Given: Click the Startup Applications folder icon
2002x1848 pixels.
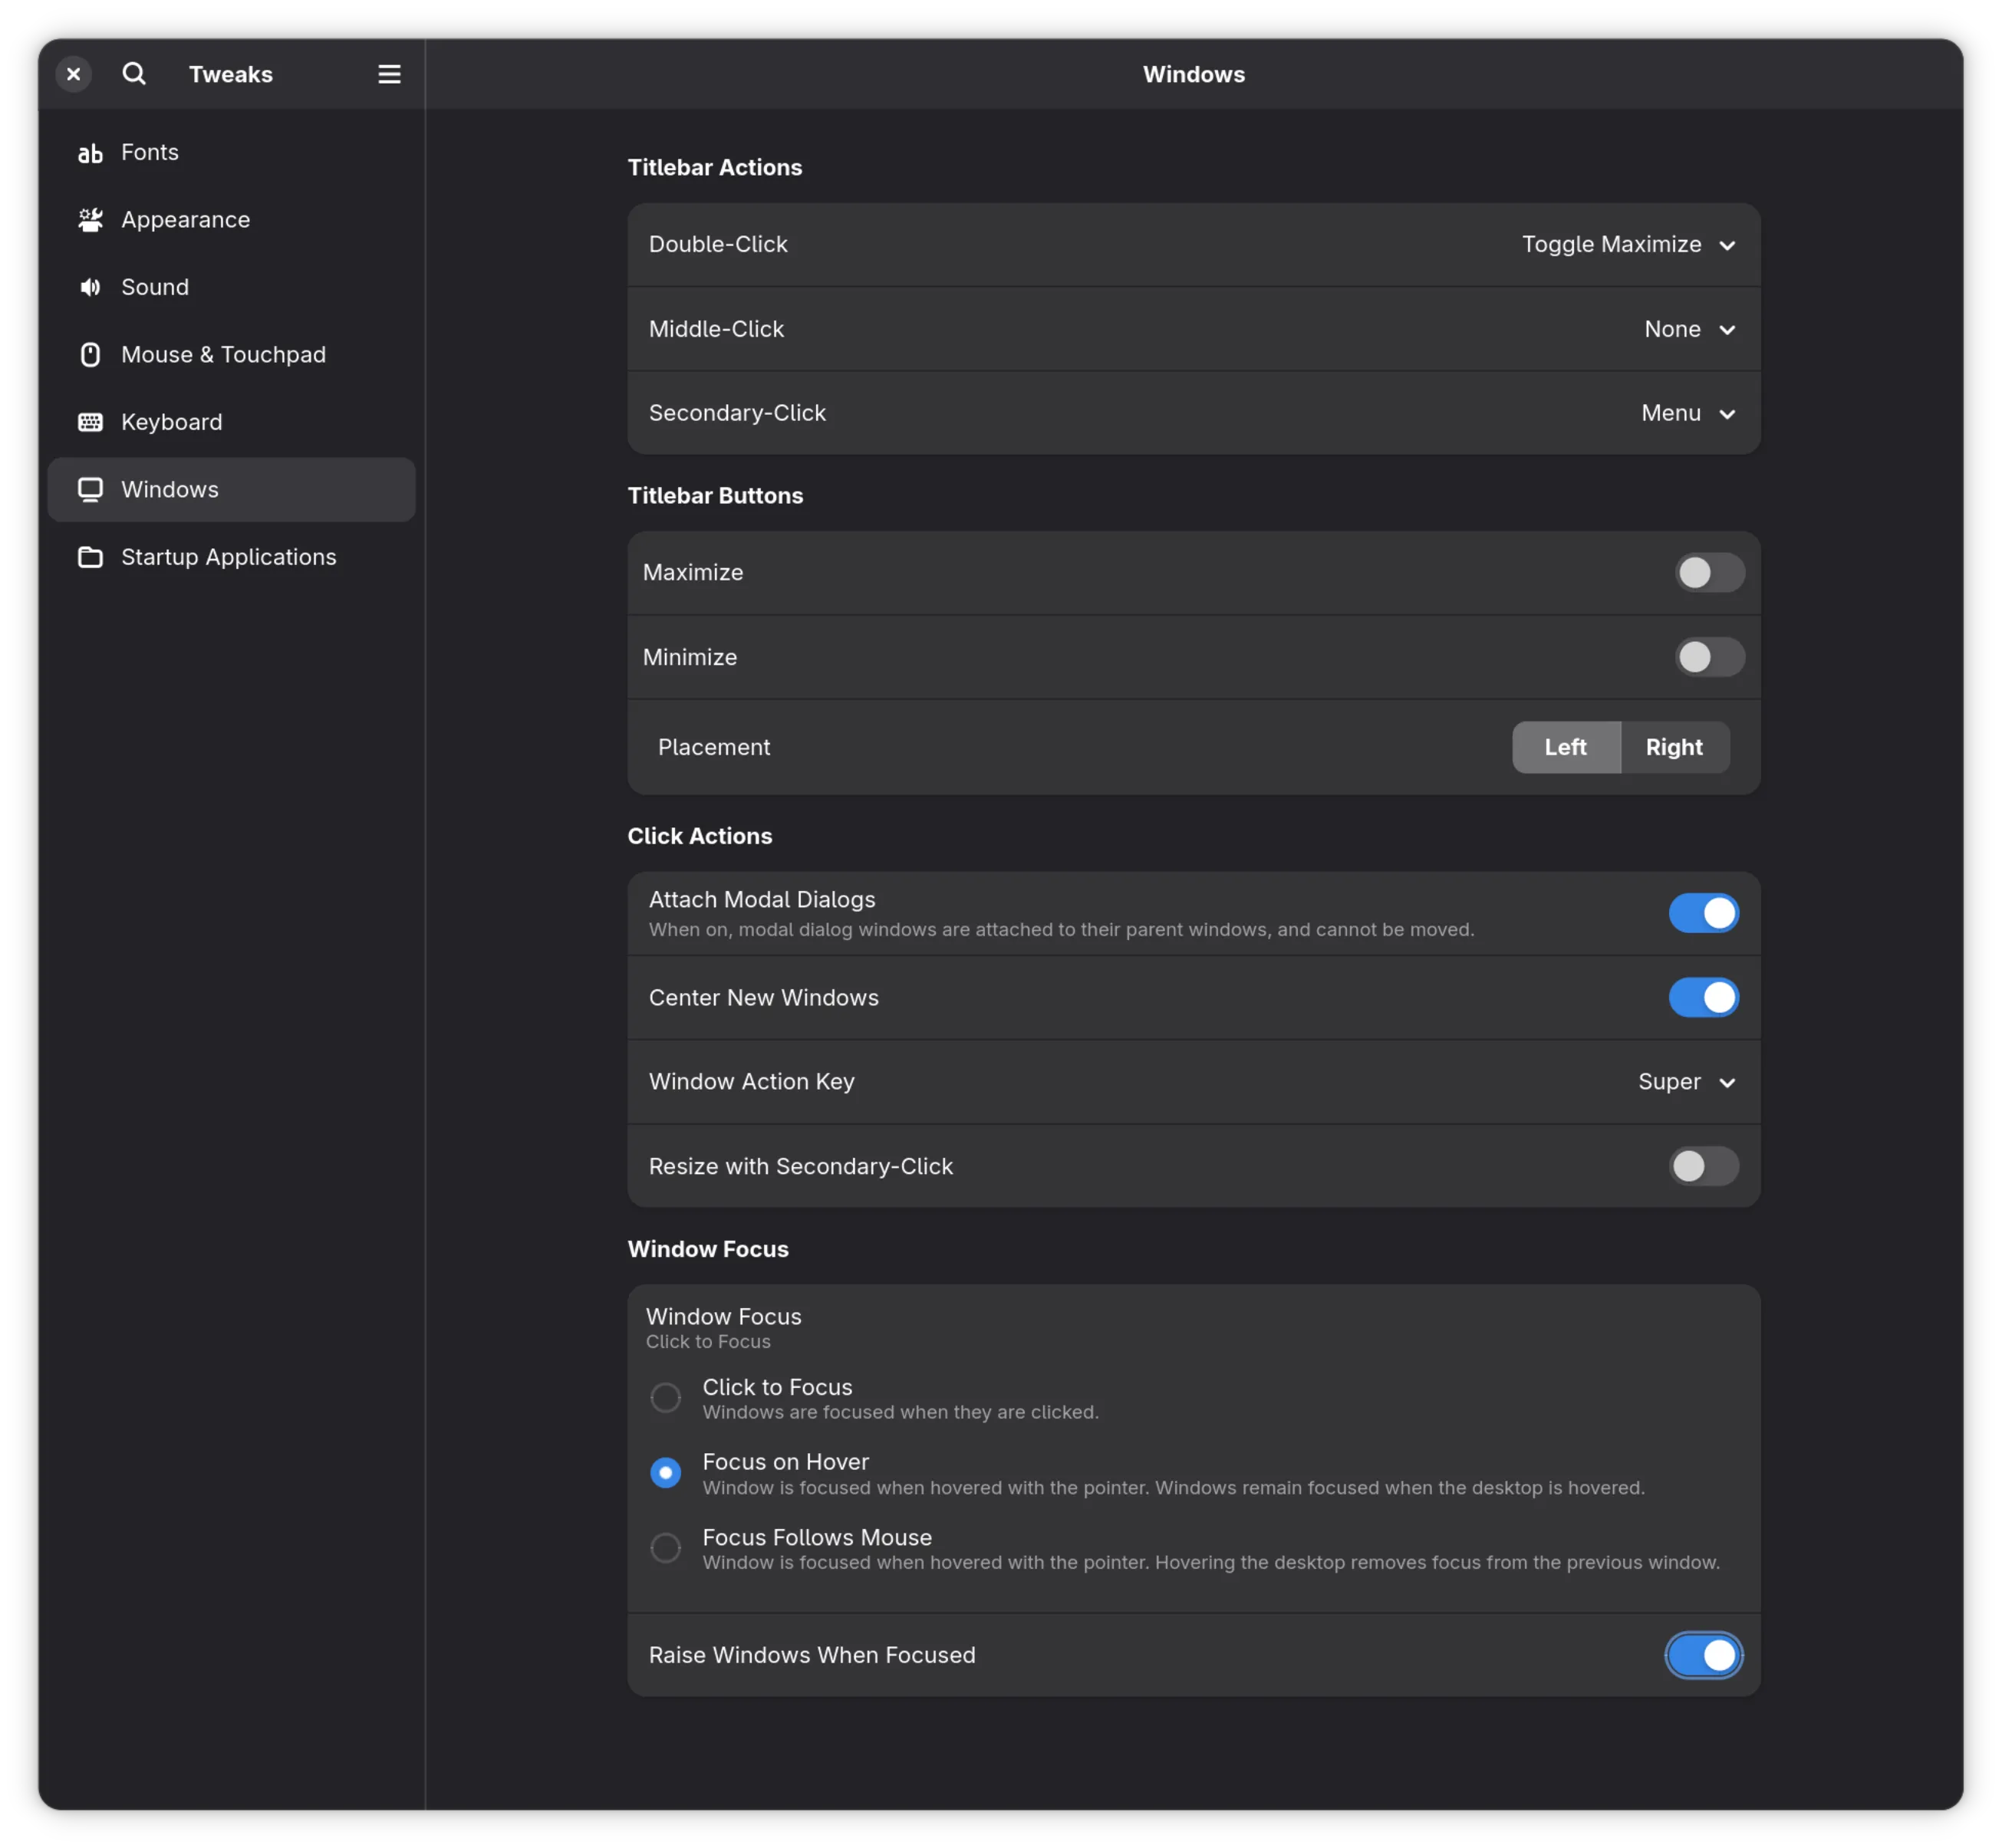Looking at the screenshot, I should 90,557.
